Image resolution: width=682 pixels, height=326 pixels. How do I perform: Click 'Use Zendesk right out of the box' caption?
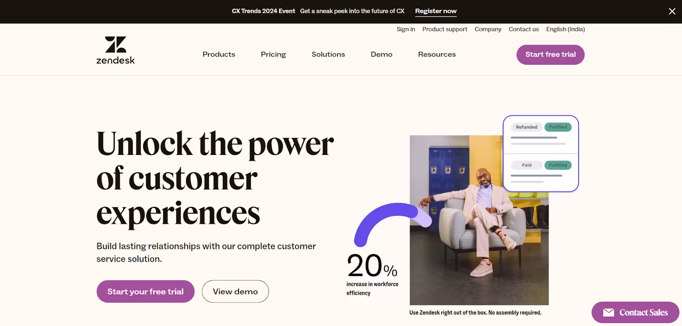pyautogui.click(x=475, y=313)
